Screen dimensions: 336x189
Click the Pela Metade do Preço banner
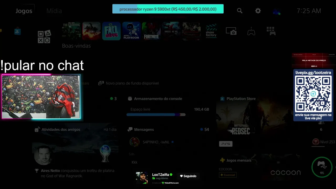[314, 60]
